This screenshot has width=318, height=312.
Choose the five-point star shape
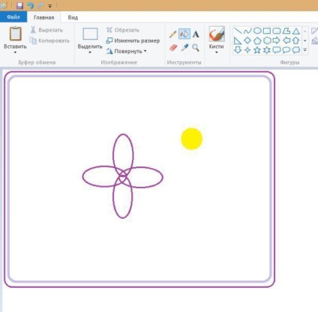click(x=257, y=50)
